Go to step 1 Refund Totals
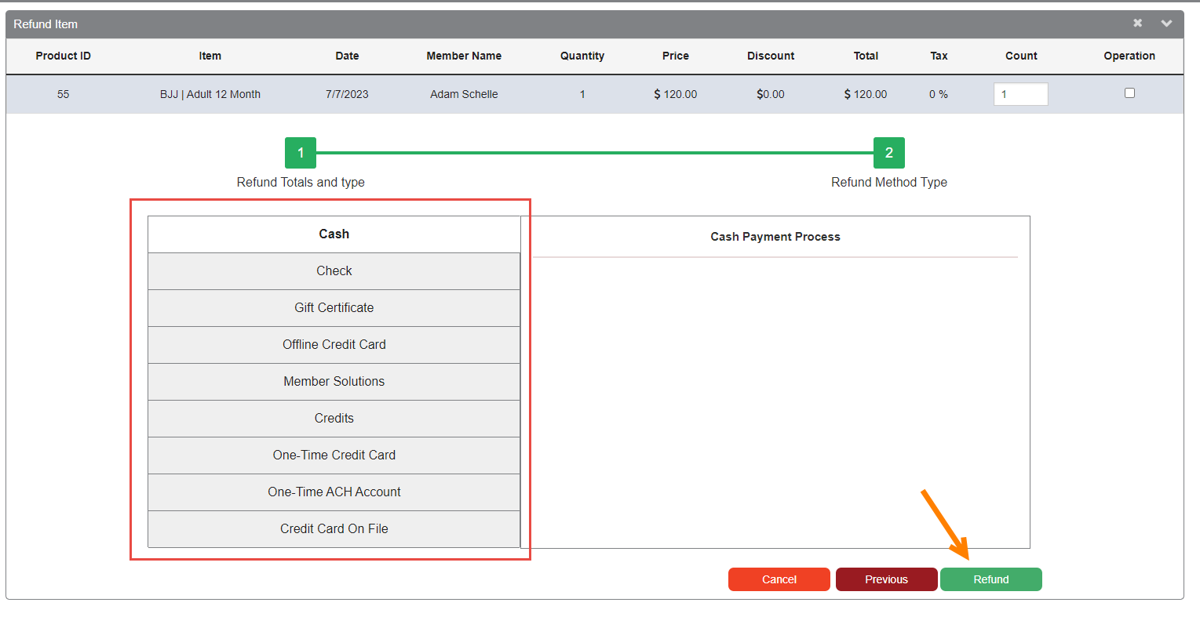 tap(301, 153)
